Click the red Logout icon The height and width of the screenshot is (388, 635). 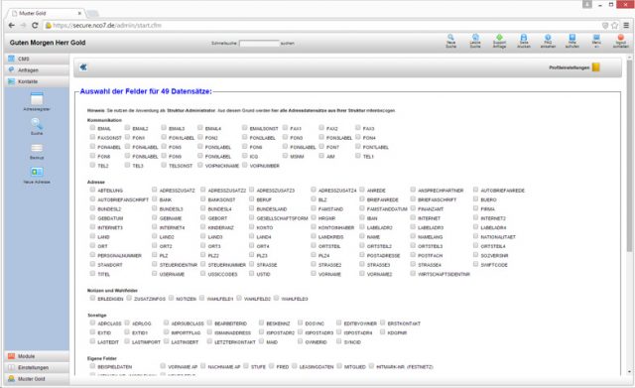620,38
